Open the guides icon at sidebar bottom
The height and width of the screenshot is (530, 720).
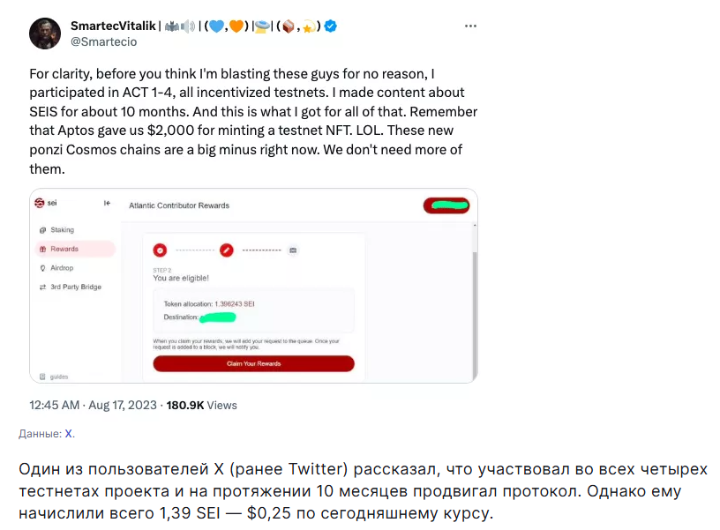tap(41, 377)
